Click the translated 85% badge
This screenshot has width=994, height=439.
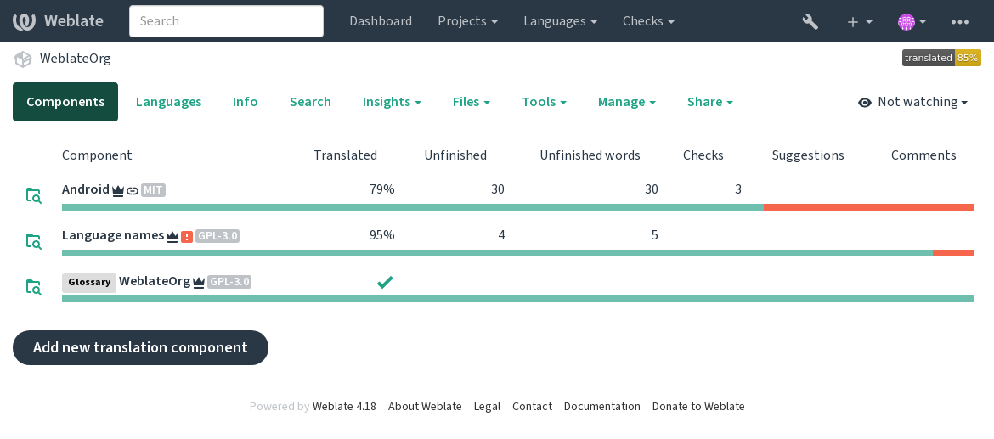(x=941, y=58)
